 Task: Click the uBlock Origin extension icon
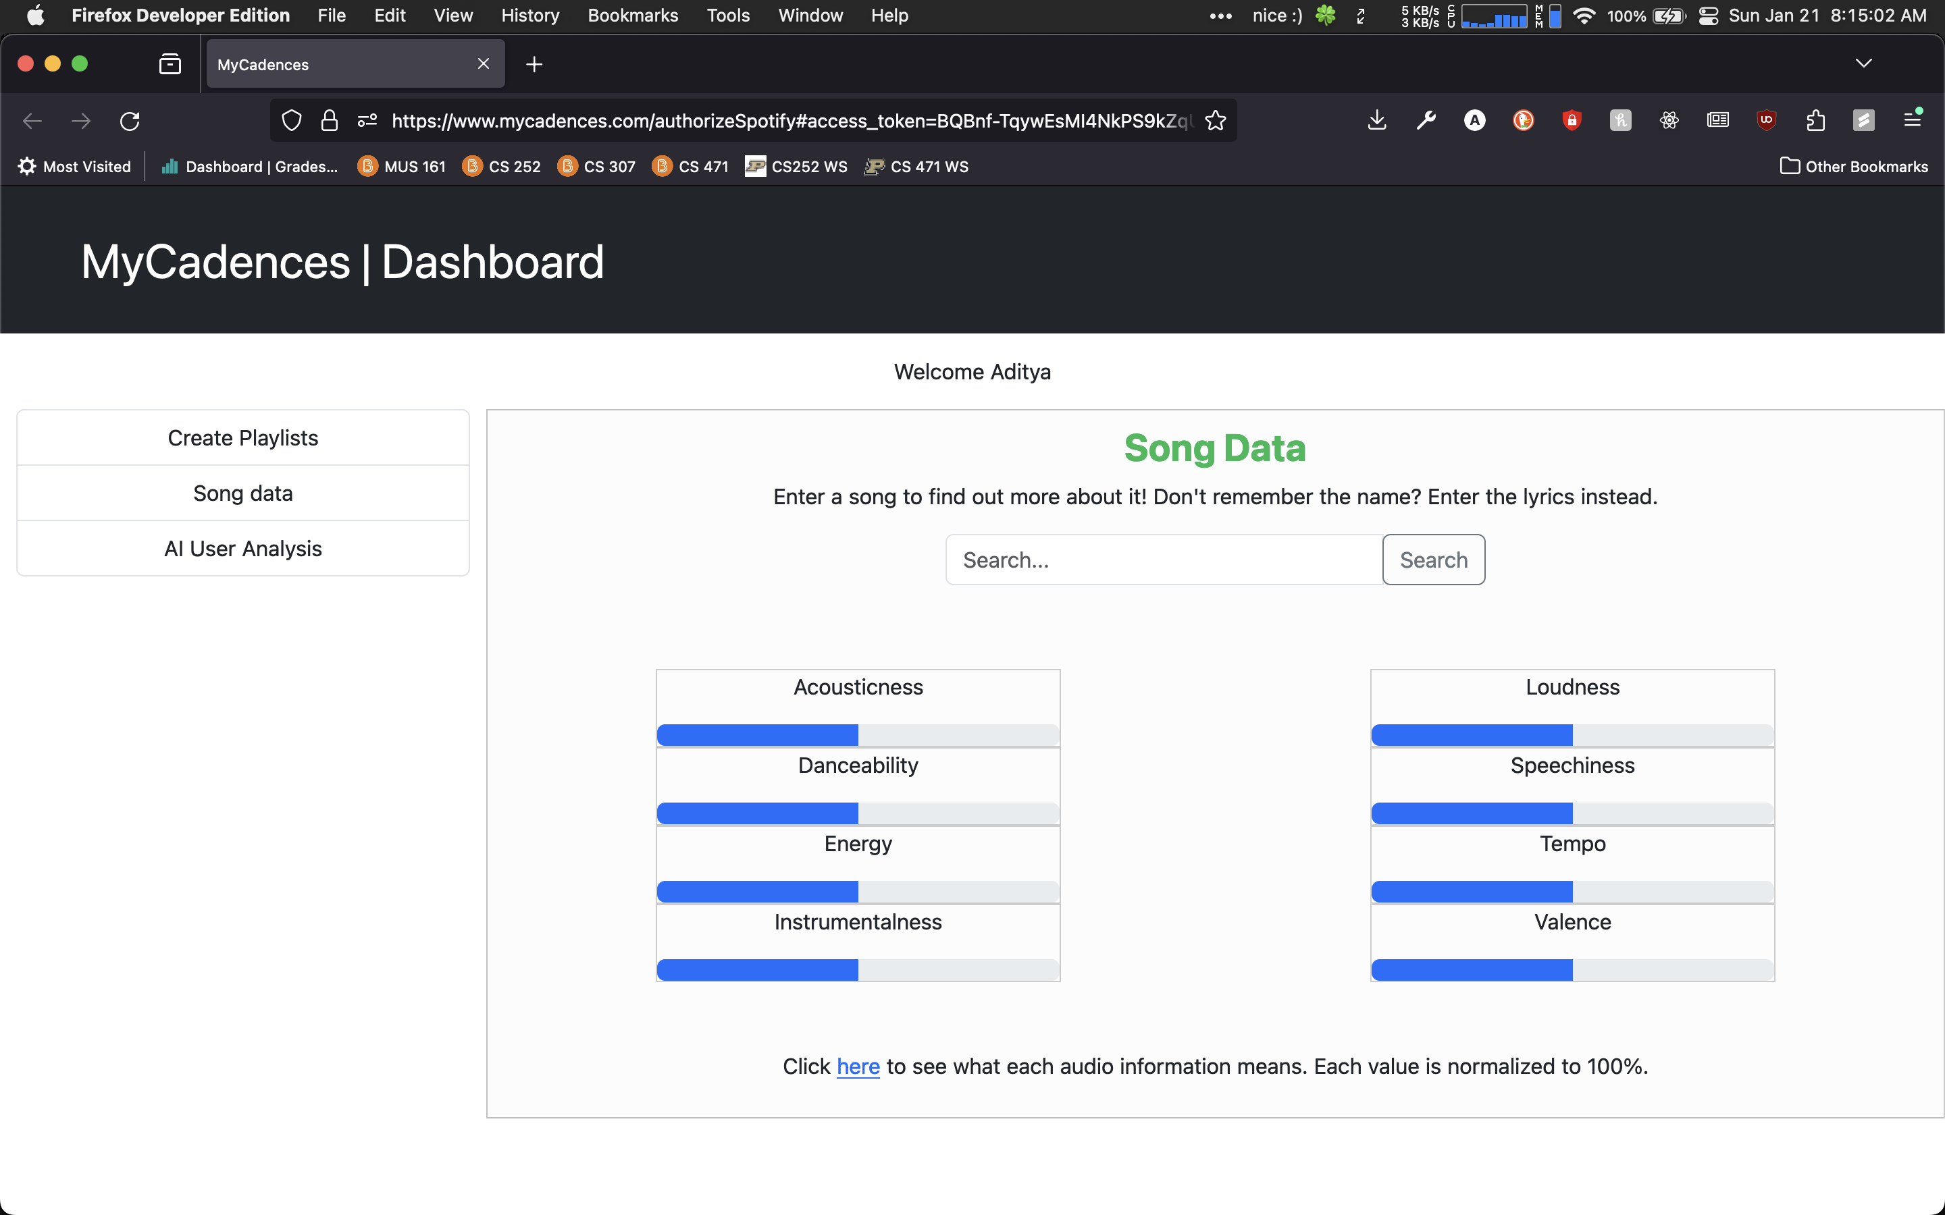[x=1766, y=121]
